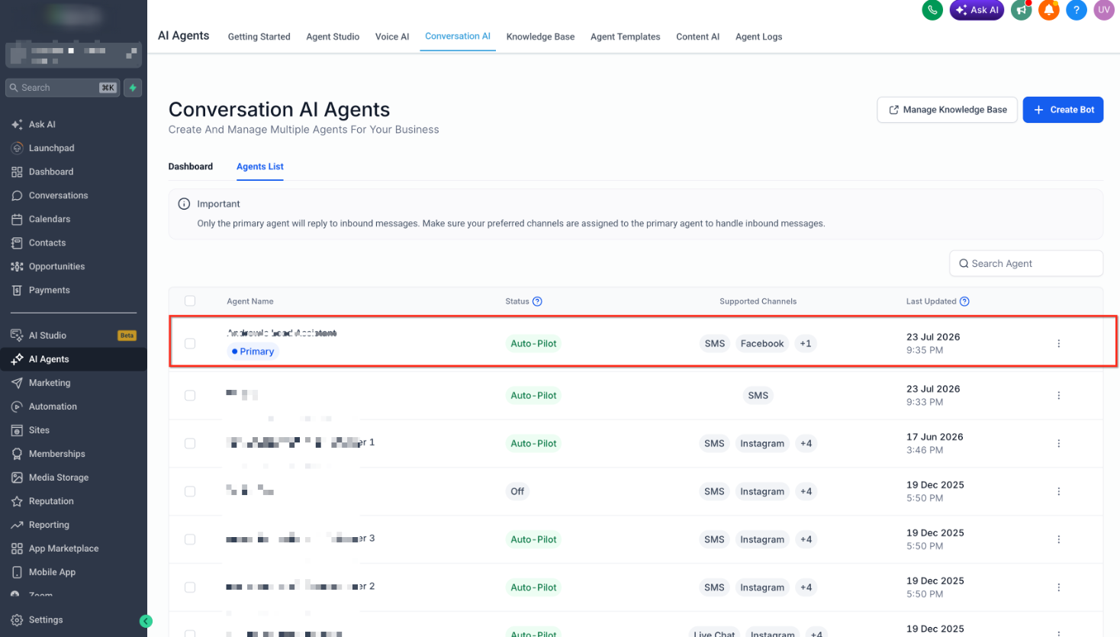This screenshot has height=637, width=1120.
Task: Open the Agent Templates tab
Action: click(626, 37)
